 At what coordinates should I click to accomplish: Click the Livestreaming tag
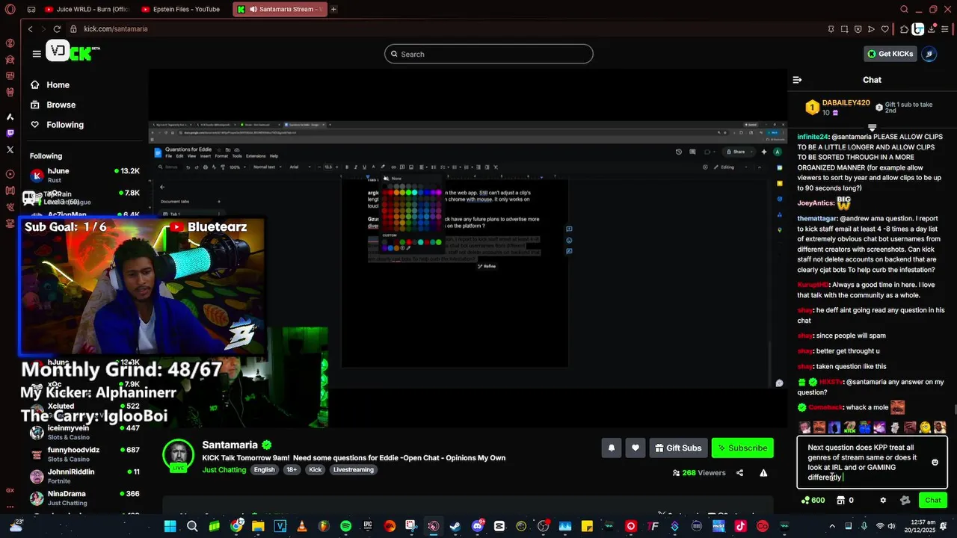tap(354, 470)
